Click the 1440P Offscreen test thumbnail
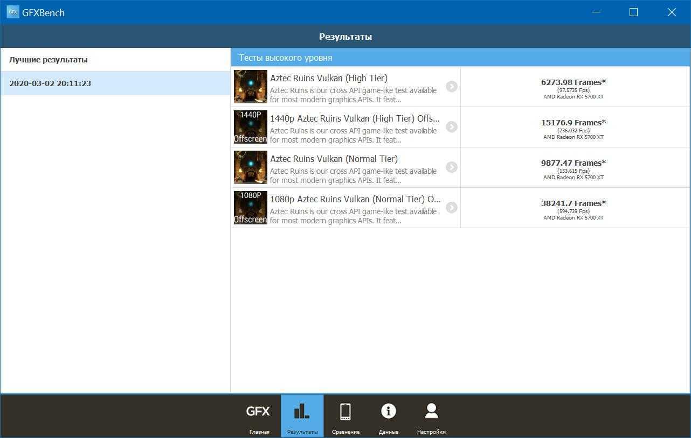The image size is (691, 438). [x=251, y=127]
